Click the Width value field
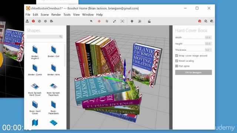Image resolution: width=237 pixels, height=133 pixels. coord(208,37)
